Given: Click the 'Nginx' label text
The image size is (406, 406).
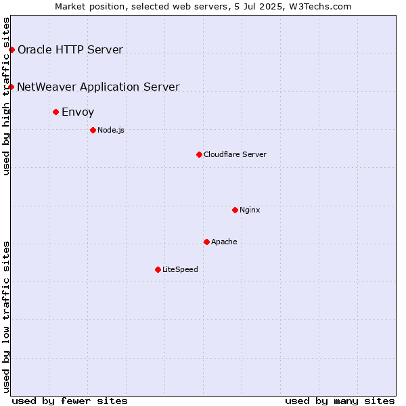Looking at the screenshot, I should coord(250,210).
